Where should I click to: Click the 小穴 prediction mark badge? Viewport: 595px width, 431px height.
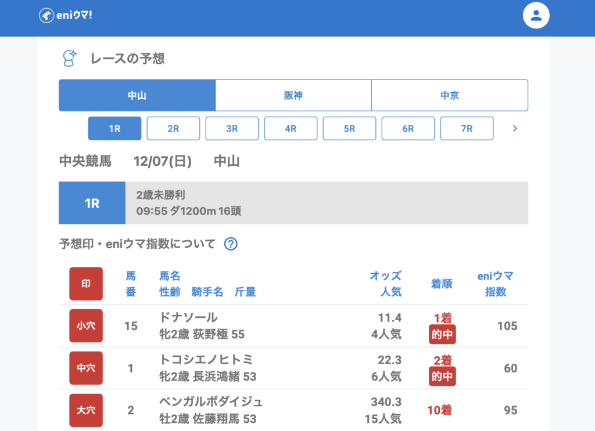(x=86, y=326)
